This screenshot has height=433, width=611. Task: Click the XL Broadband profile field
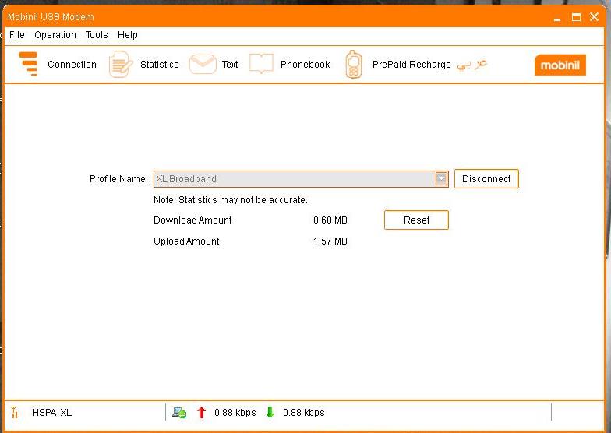(301, 179)
